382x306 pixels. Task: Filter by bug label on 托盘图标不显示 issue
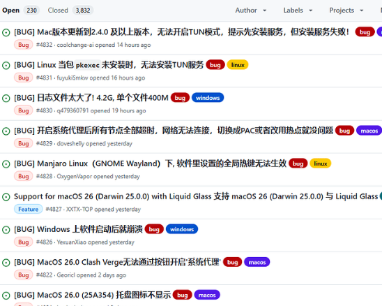(x=183, y=295)
